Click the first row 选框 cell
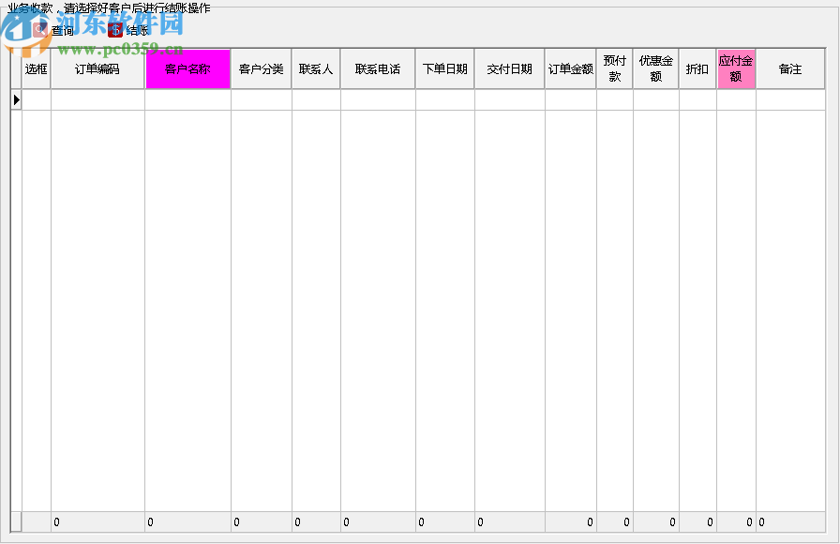840x544 pixels. (37, 99)
